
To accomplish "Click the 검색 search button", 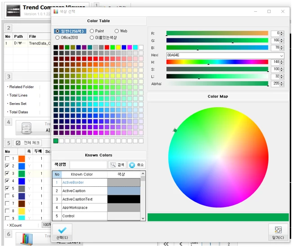I will (x=117, y=165).
